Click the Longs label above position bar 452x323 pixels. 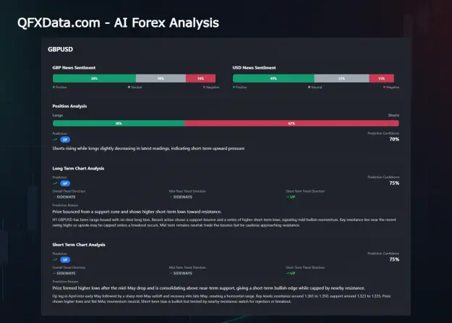tap(58, 115)
